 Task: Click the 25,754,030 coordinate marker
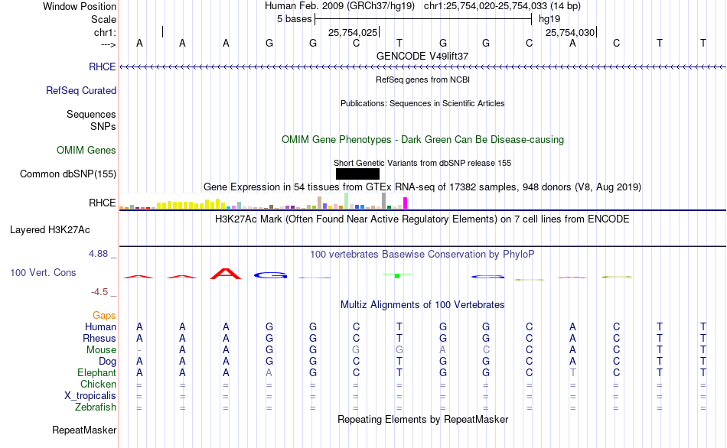[x=570, y=32]
